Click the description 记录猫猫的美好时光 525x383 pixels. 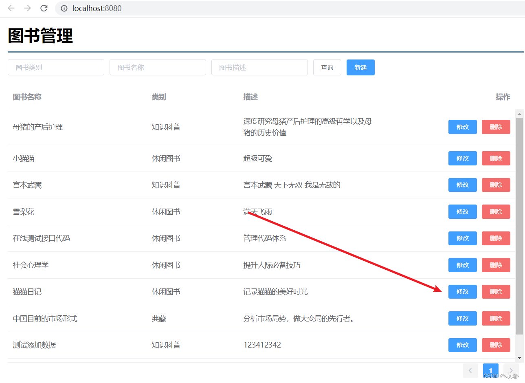pyautogui.click(x=275, y=292)
